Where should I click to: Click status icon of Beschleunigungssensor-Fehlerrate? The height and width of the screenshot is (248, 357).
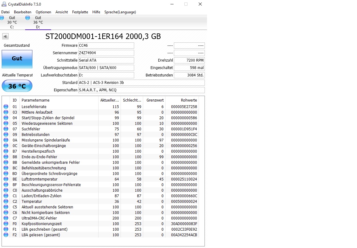point(6,185)
